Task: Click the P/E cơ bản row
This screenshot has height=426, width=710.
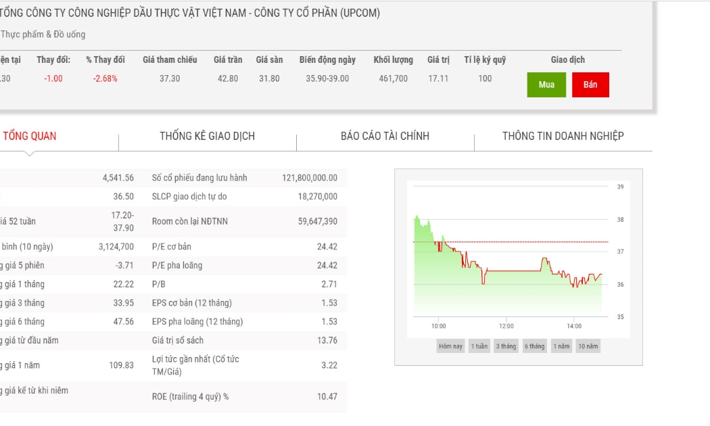Action: coord(245,247)
